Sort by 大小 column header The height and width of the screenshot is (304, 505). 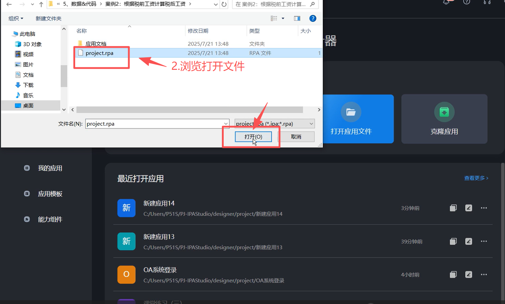coord(306,31)
